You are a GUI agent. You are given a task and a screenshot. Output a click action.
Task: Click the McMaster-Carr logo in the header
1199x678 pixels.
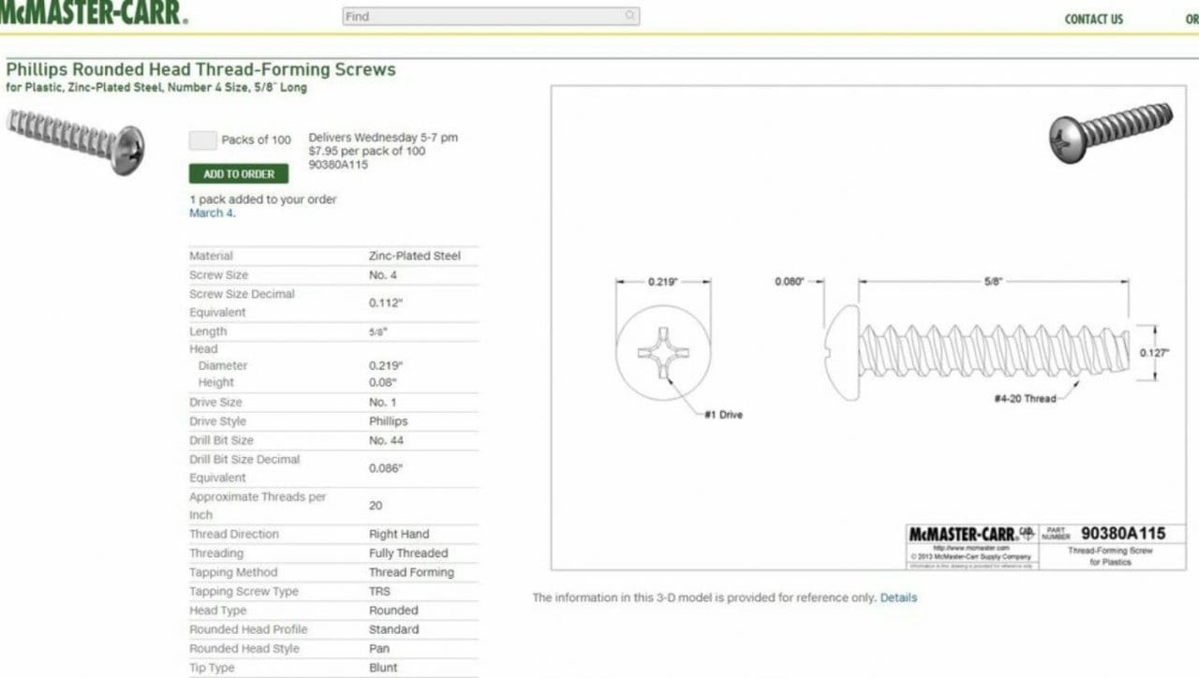[x=93, y=12]
